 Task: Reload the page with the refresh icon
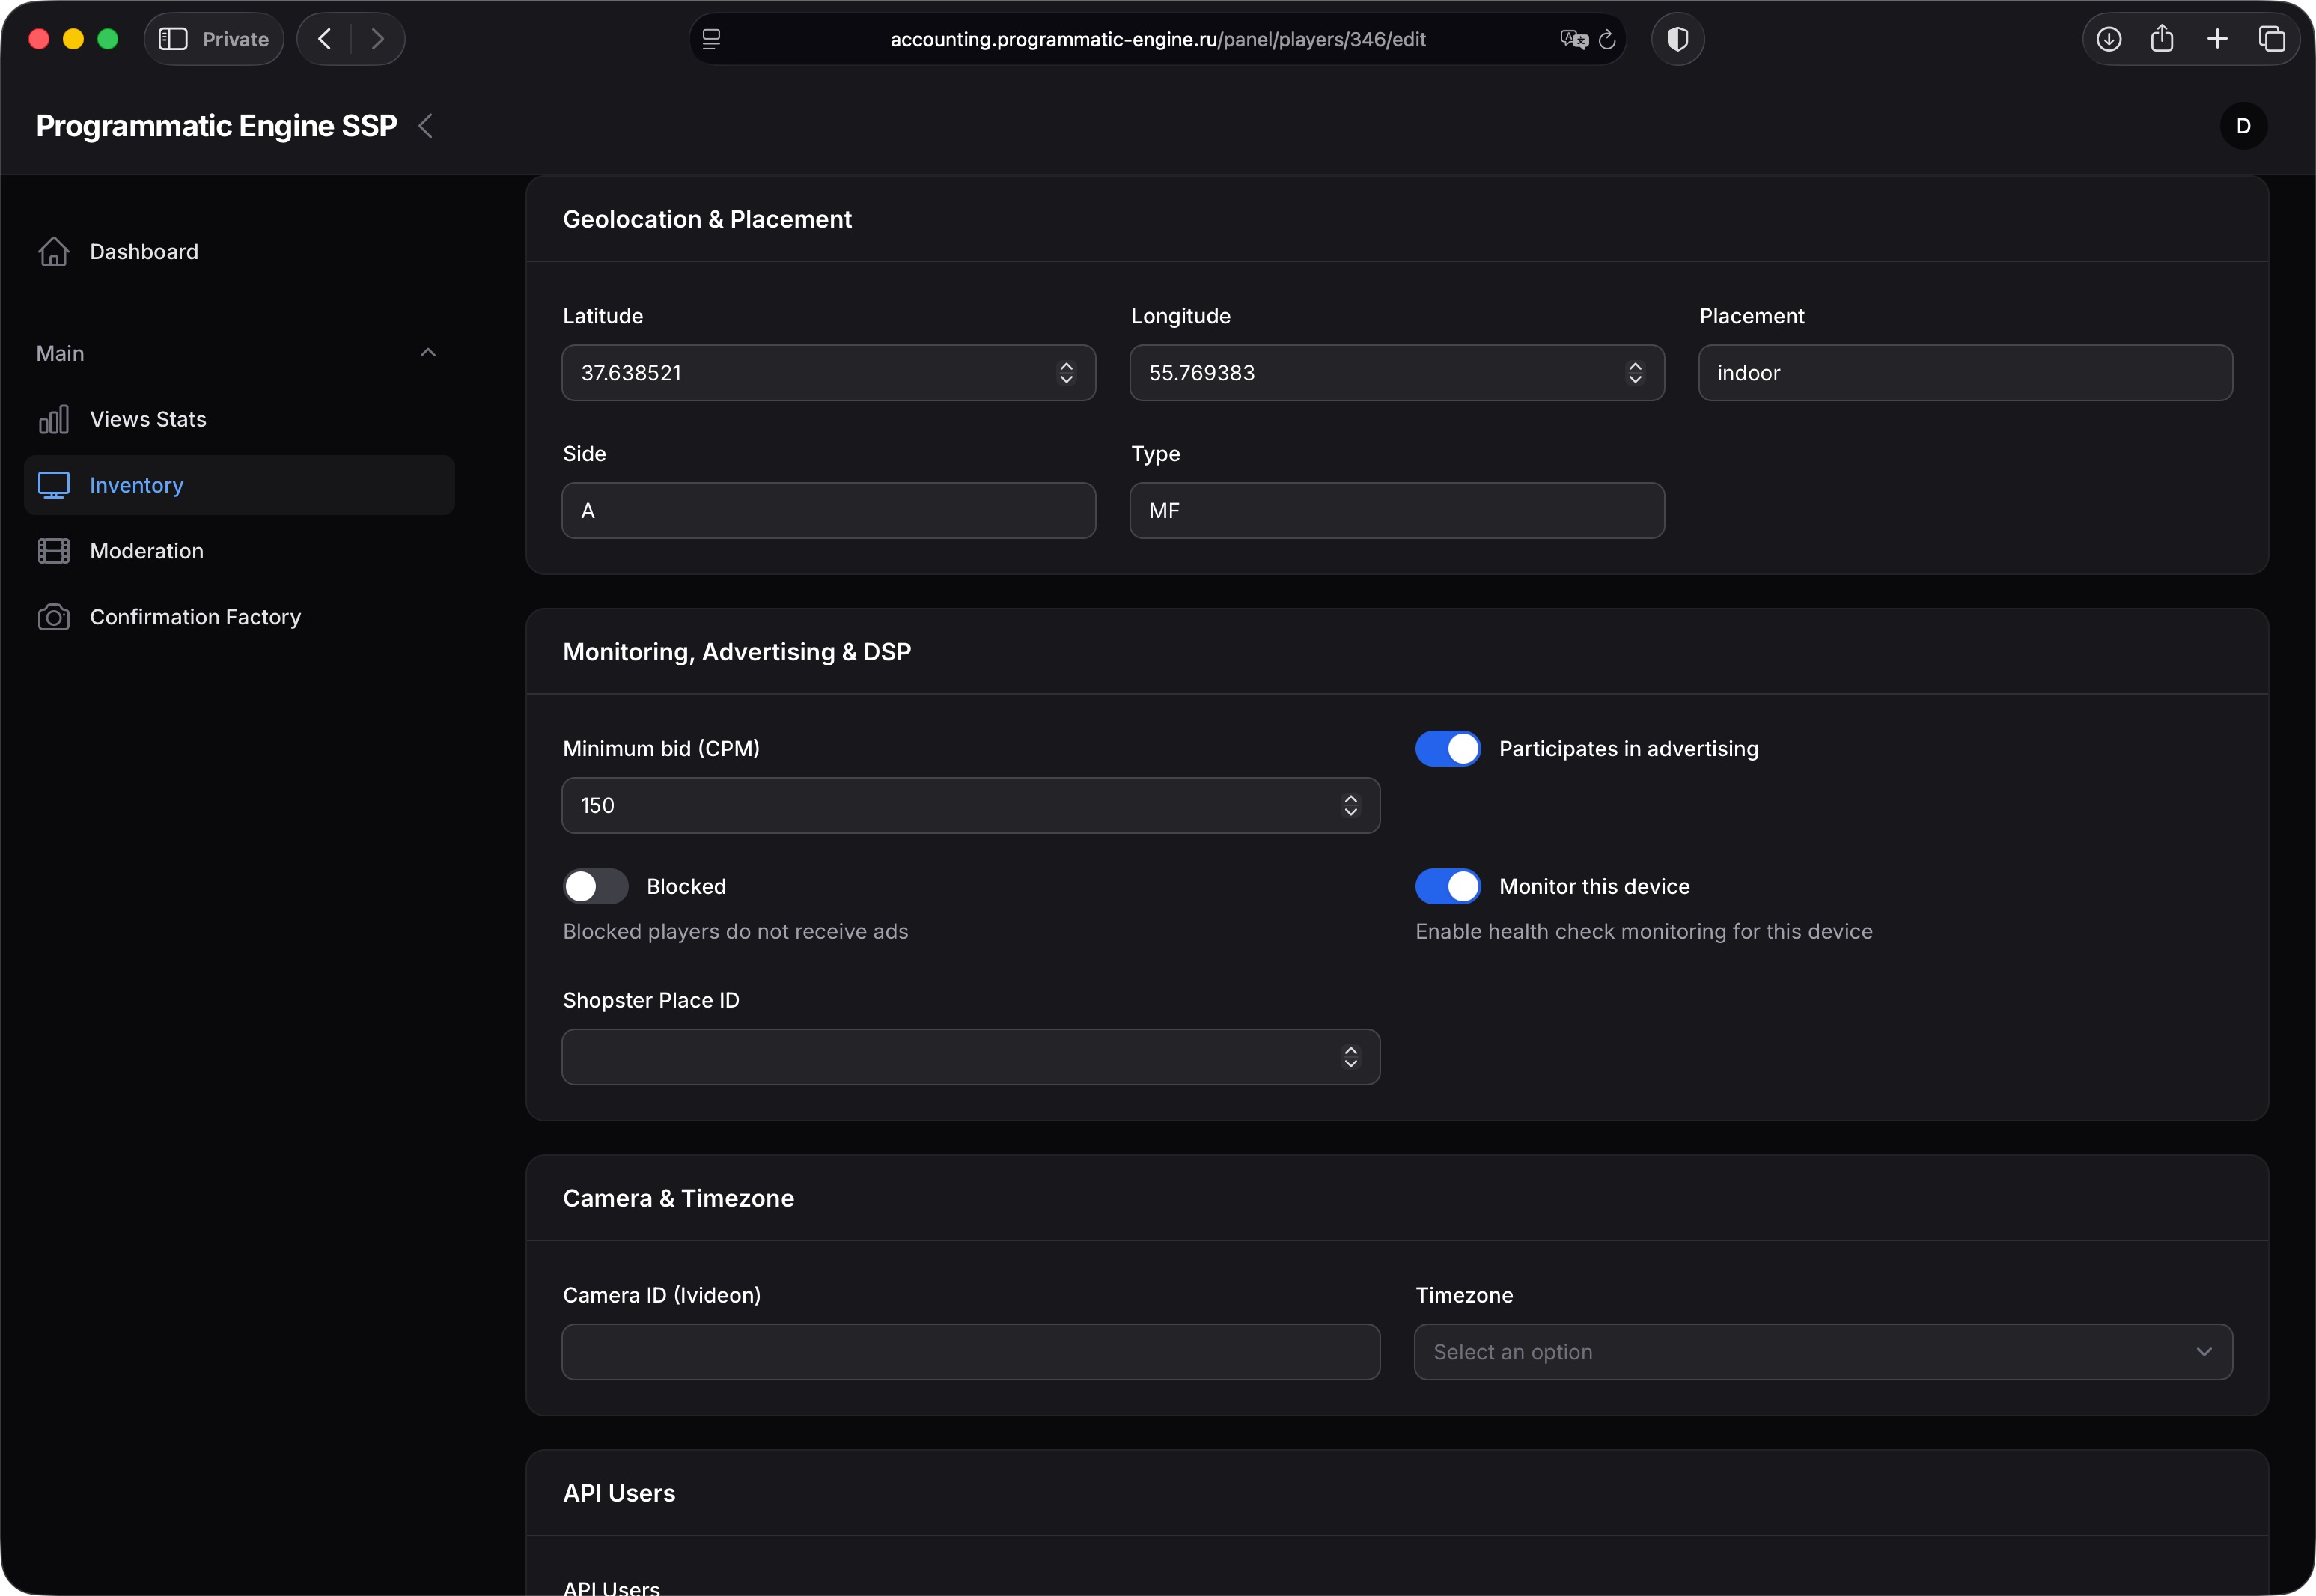[1607, 40]
